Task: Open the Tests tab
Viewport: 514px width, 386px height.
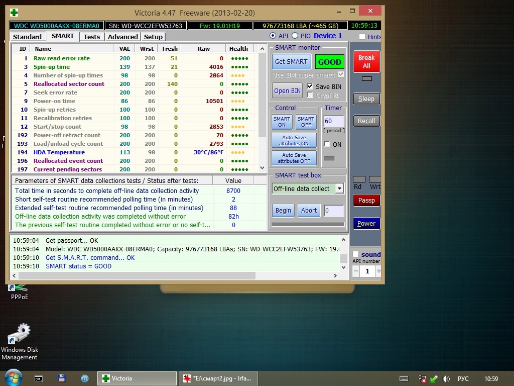Action: [x=92, y=37]
